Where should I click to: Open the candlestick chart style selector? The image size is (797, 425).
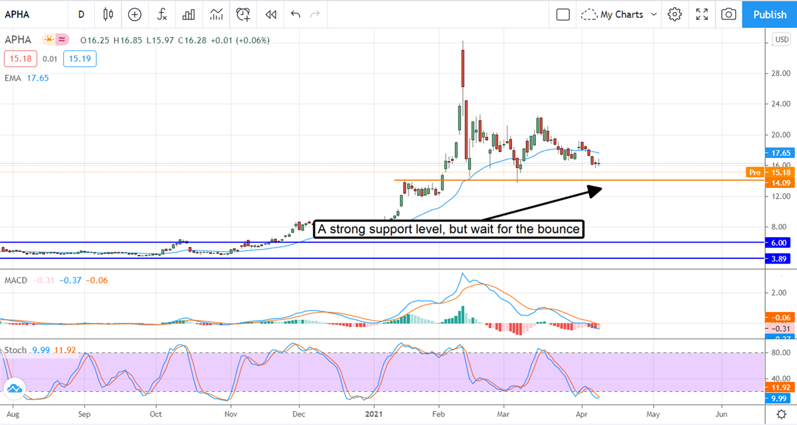108,14
